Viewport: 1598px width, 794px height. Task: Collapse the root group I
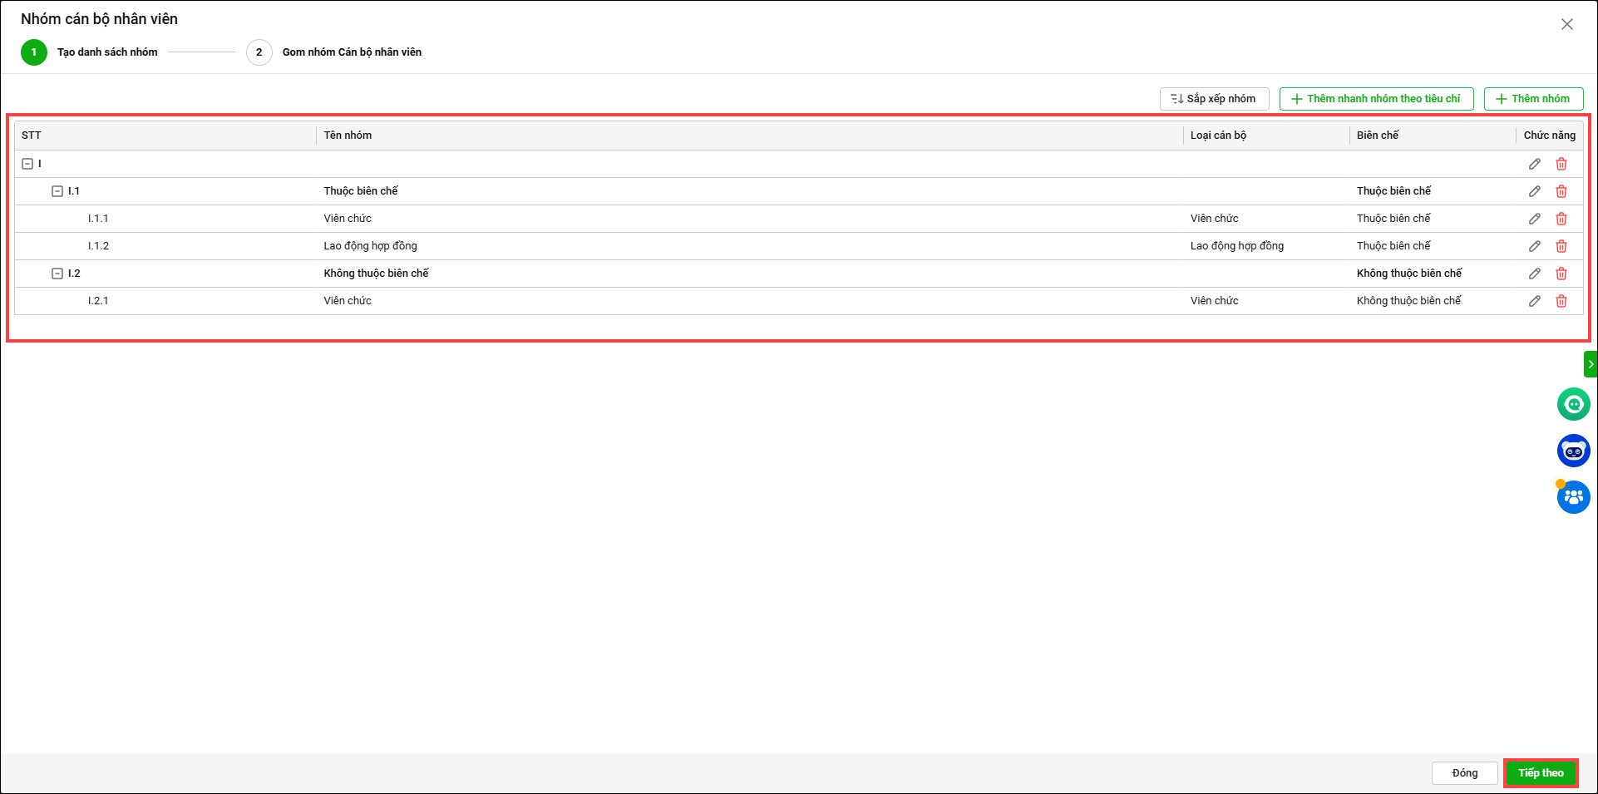pos(27,164)
